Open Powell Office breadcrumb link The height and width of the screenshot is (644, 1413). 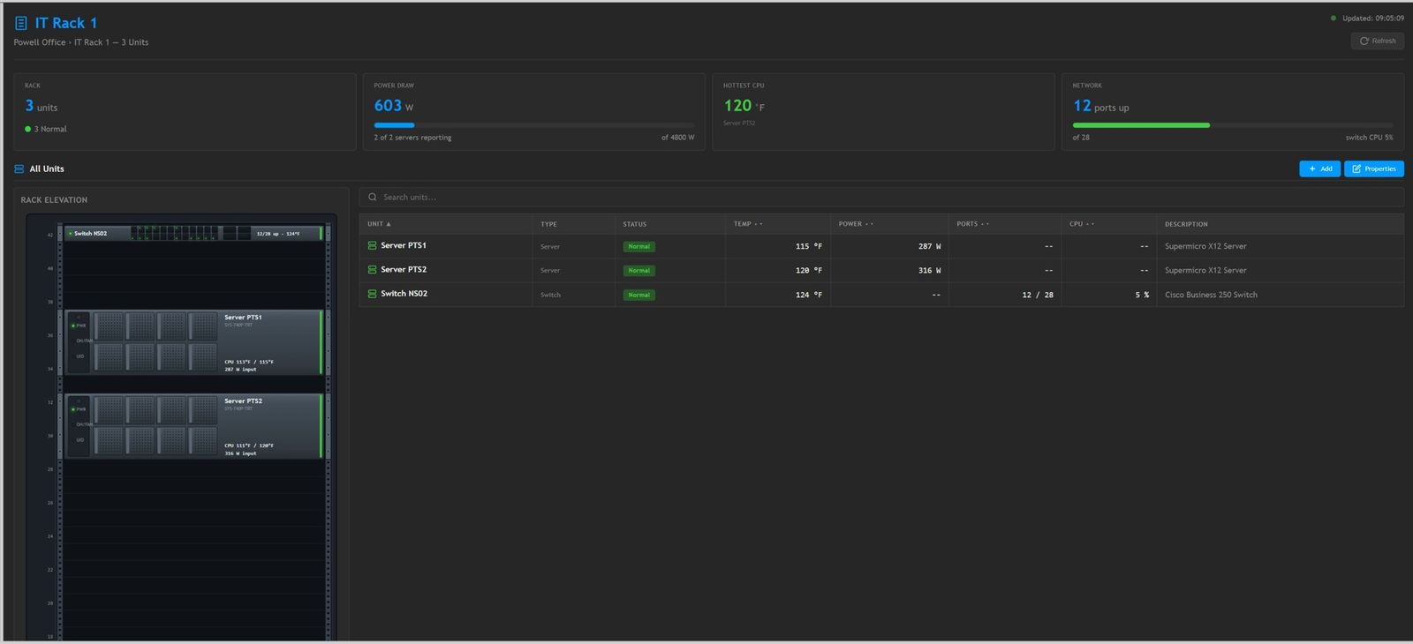pos(40,42)
